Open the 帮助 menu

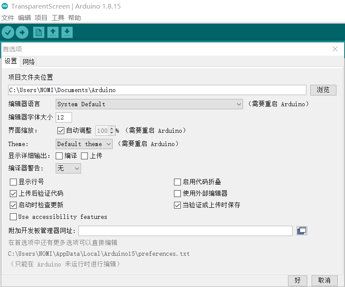[75, 18]
